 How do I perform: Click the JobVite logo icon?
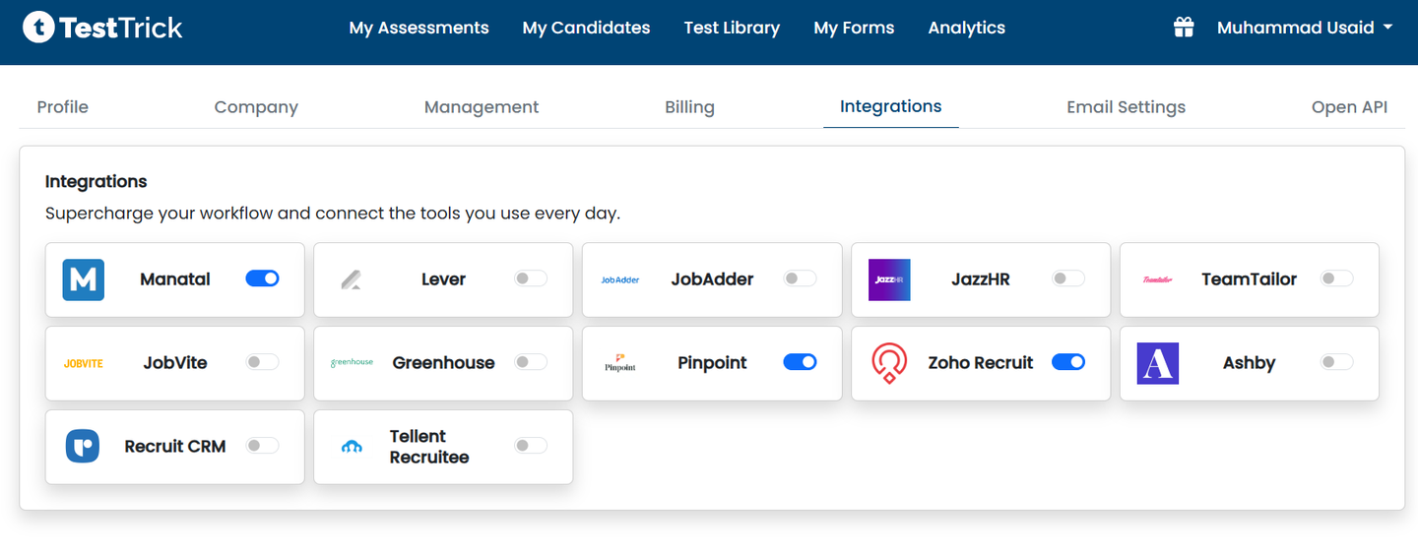pyautogui.click(x=83, y=363)
